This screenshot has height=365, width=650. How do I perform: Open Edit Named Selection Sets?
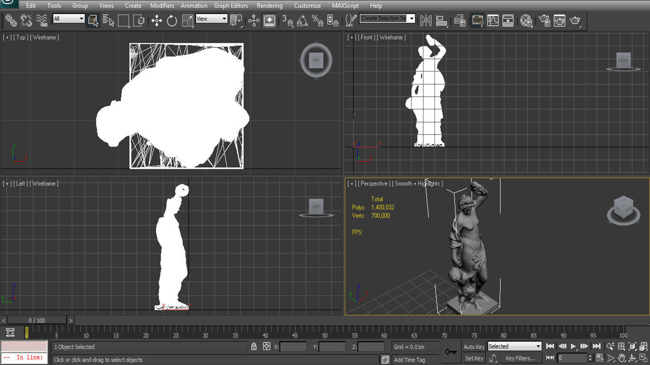pyautogui.click(x=351, y=21)
